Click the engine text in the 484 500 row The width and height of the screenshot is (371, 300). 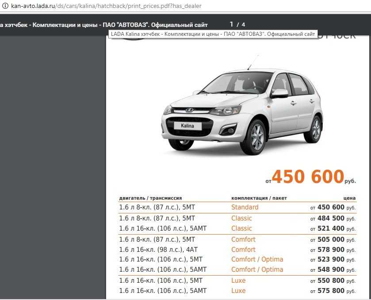point(157,218)
